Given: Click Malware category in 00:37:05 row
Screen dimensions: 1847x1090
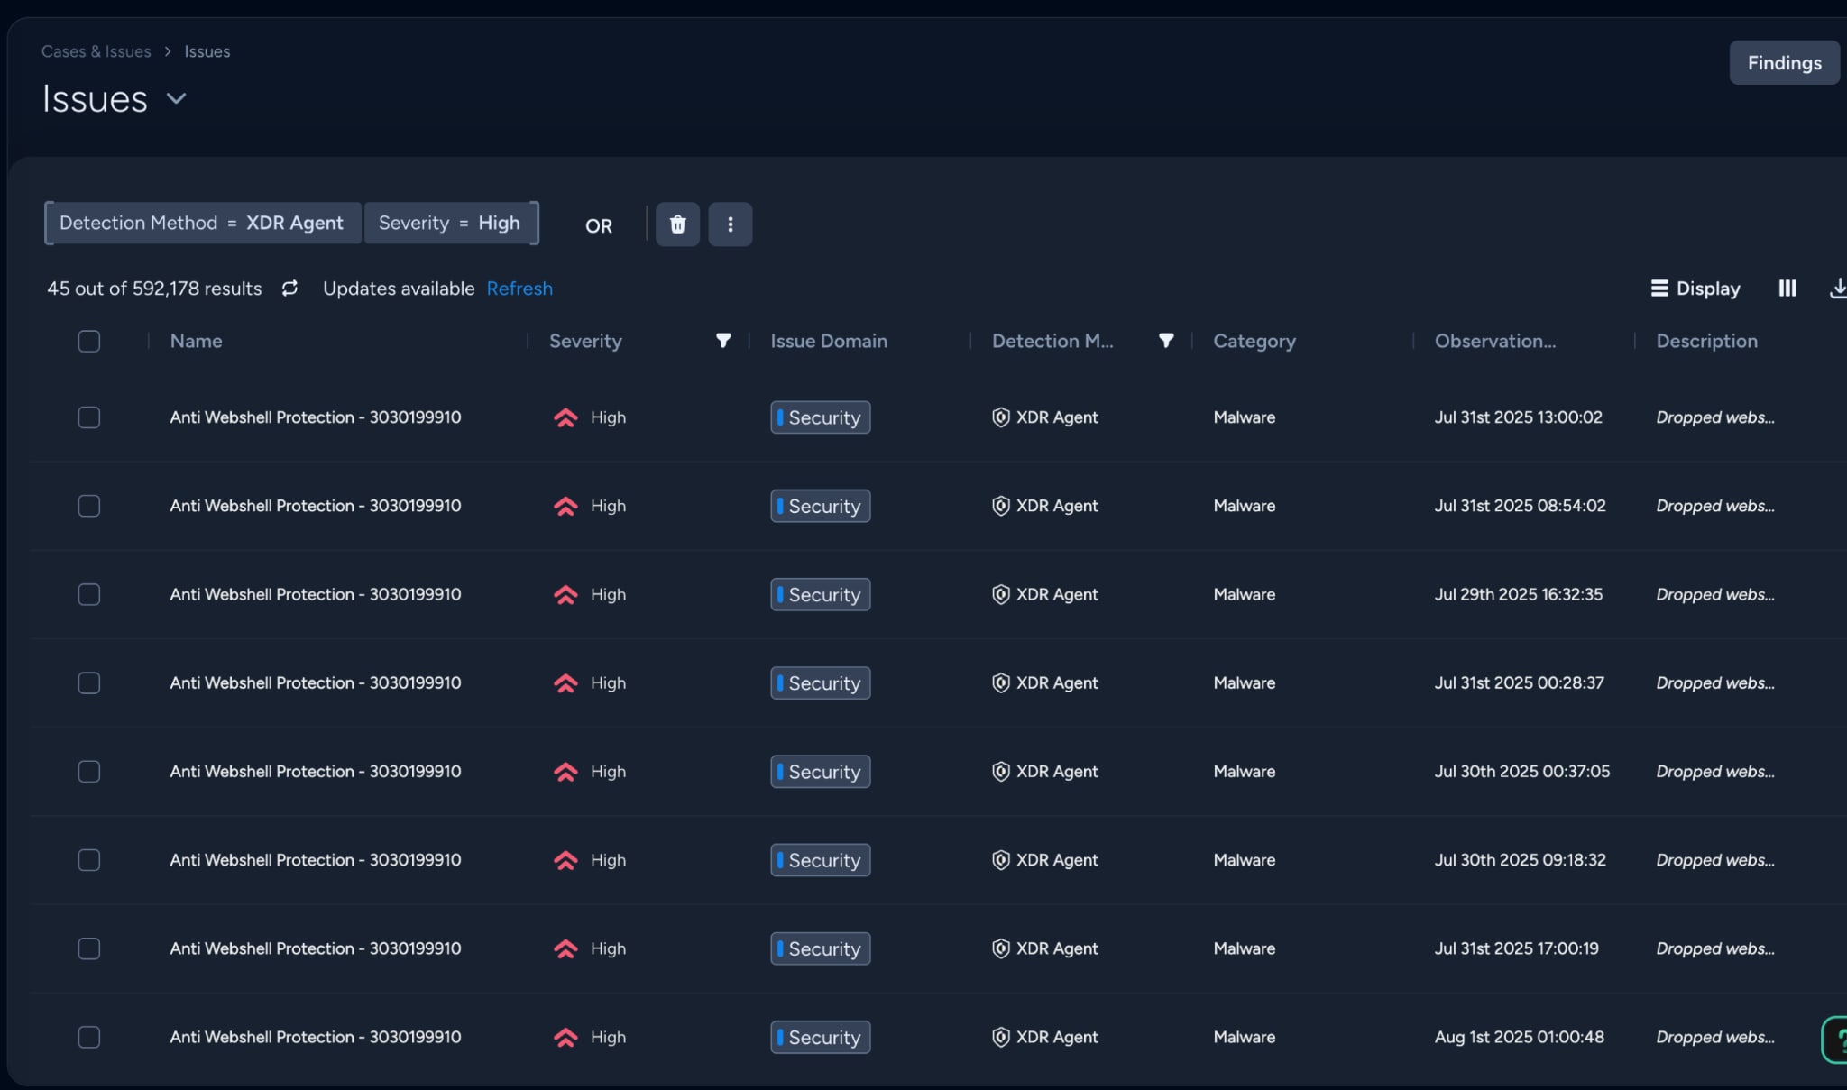Looking at the screenshot, I should 1245,772.
